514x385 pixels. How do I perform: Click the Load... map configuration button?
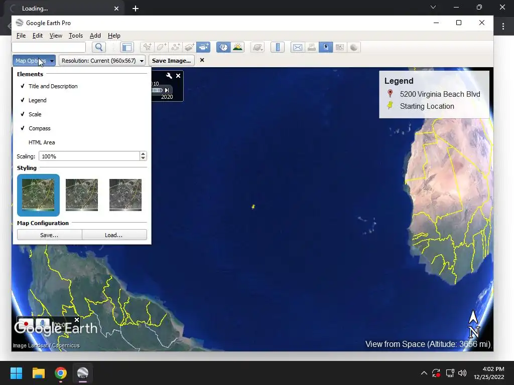[x=114, y=235]
